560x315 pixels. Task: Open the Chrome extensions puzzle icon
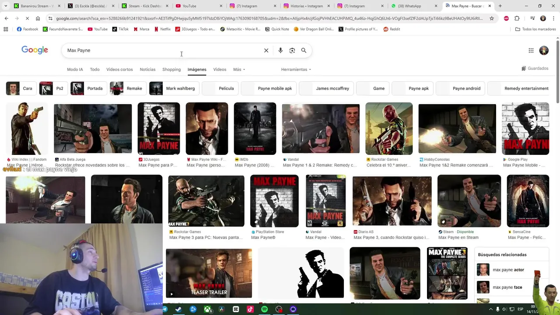[517, 18]
